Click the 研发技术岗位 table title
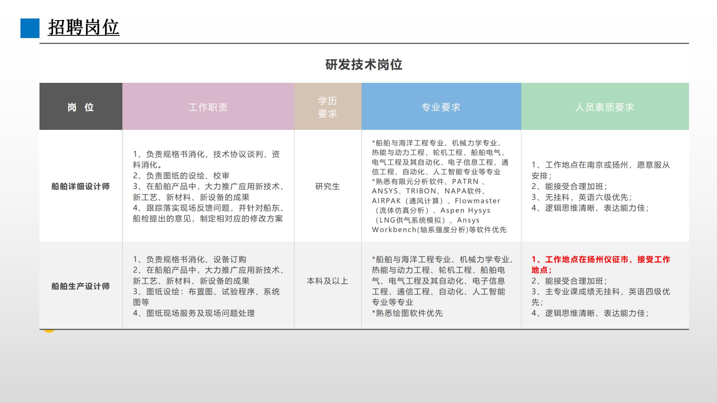Screen dimensions: 717x403 [364, 65]
